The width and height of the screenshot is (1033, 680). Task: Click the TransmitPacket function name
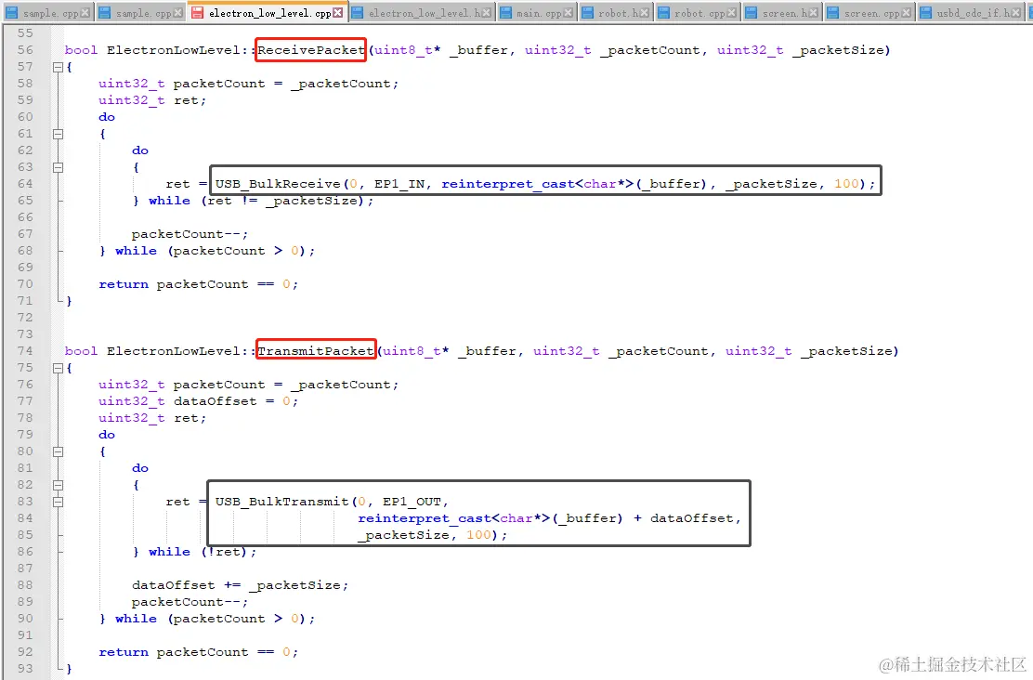[316, 350]
